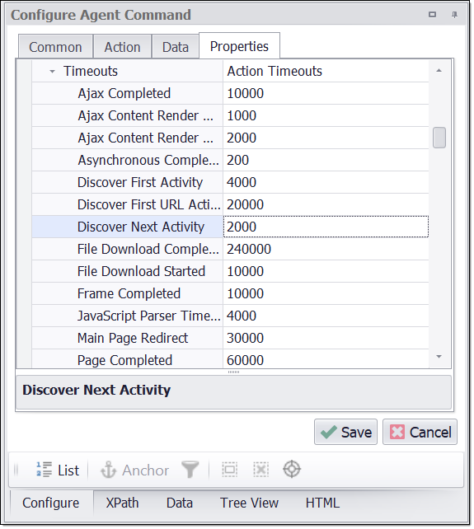The height and width of the screenshot is (529, 474).
Task: Select the Page Completed timeout row
Action: coord(230,359)
